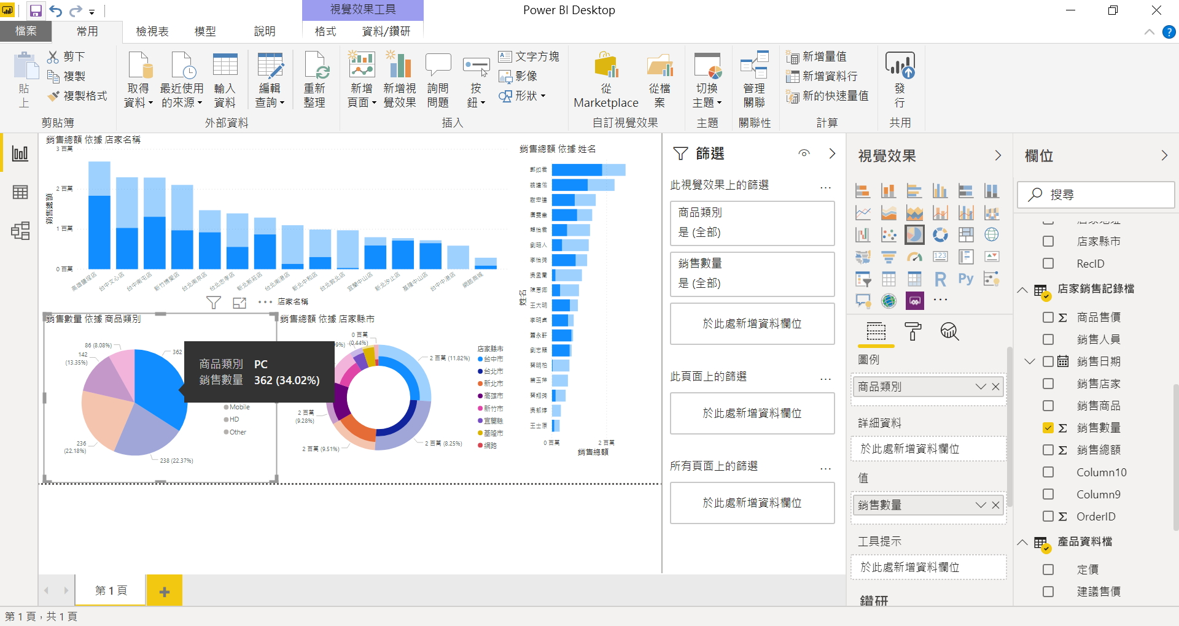Open the Format paint roller tab
This screenshot has height=626, width=1179.
tap(913, 331)
